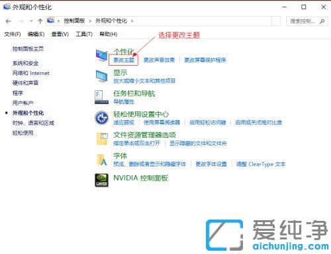Click 调整 ClearType 文本 link
331x254 pixels.
(261, 164)
